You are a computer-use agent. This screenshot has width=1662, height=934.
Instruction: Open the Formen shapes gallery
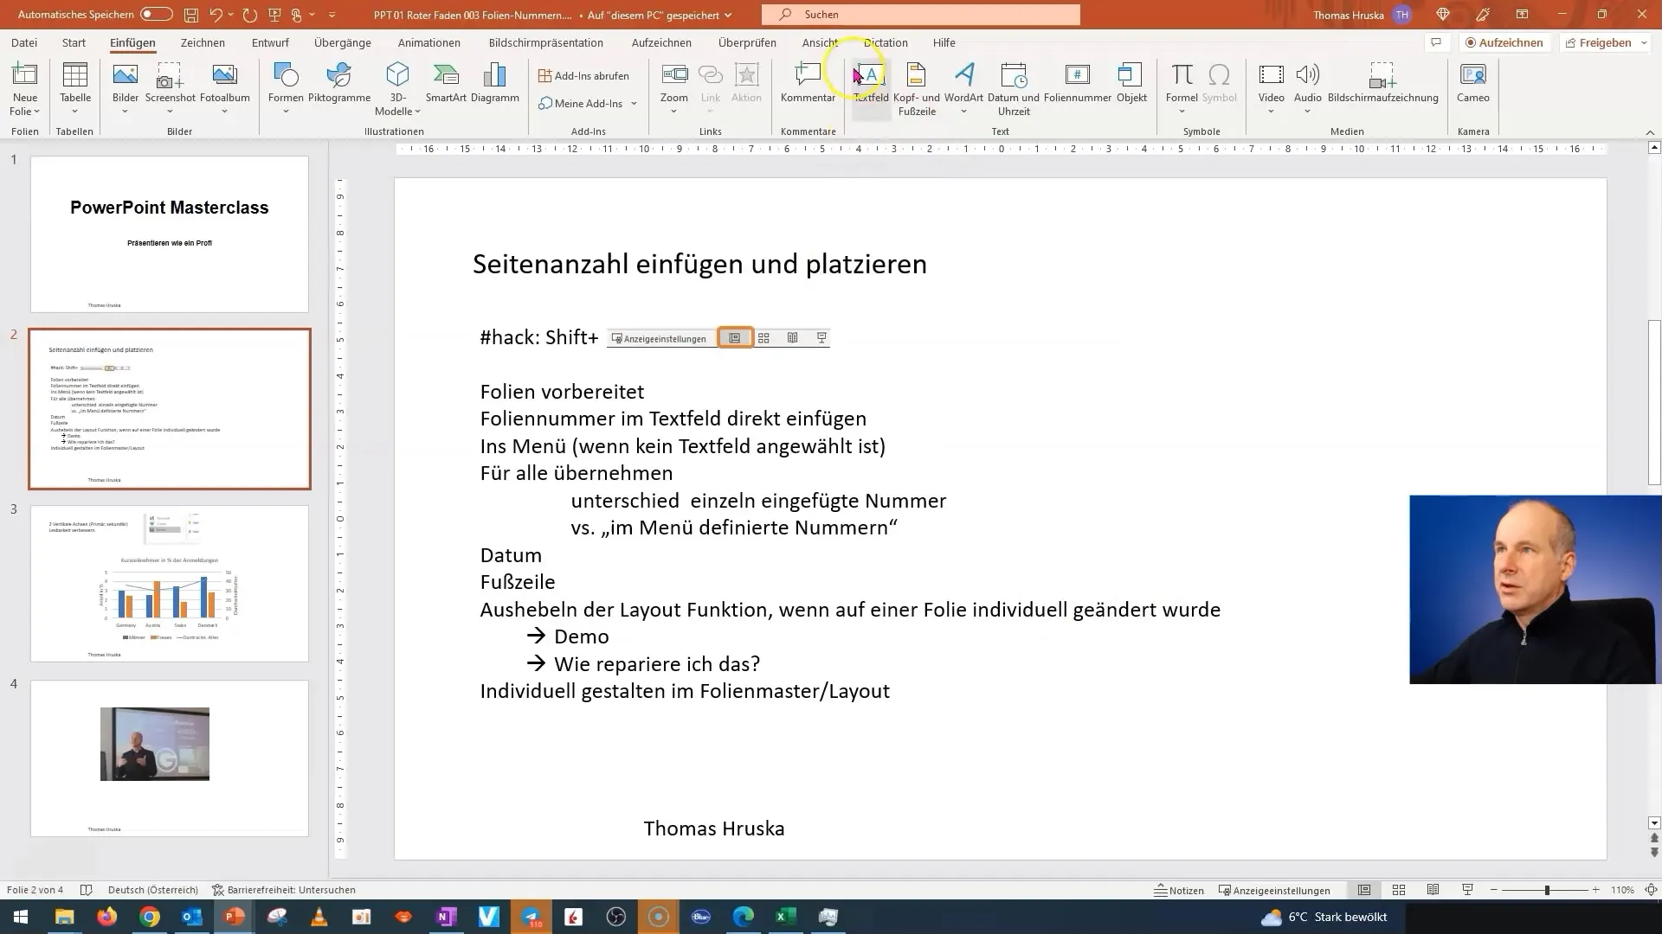[286, 88]
